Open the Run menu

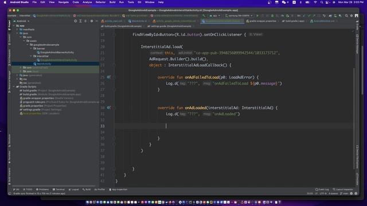(121, 2)
